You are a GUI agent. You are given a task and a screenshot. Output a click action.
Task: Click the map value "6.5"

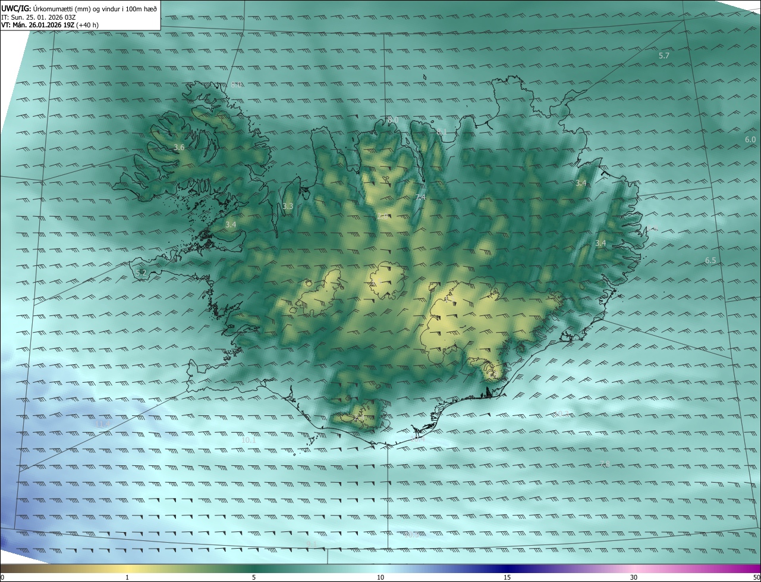[x=710, y=260]
